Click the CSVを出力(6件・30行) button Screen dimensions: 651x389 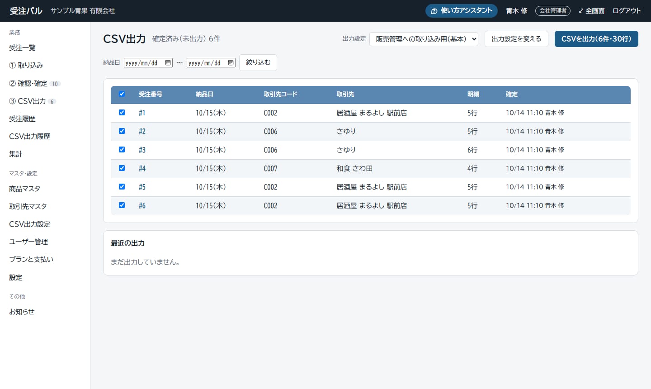(596, 39)
